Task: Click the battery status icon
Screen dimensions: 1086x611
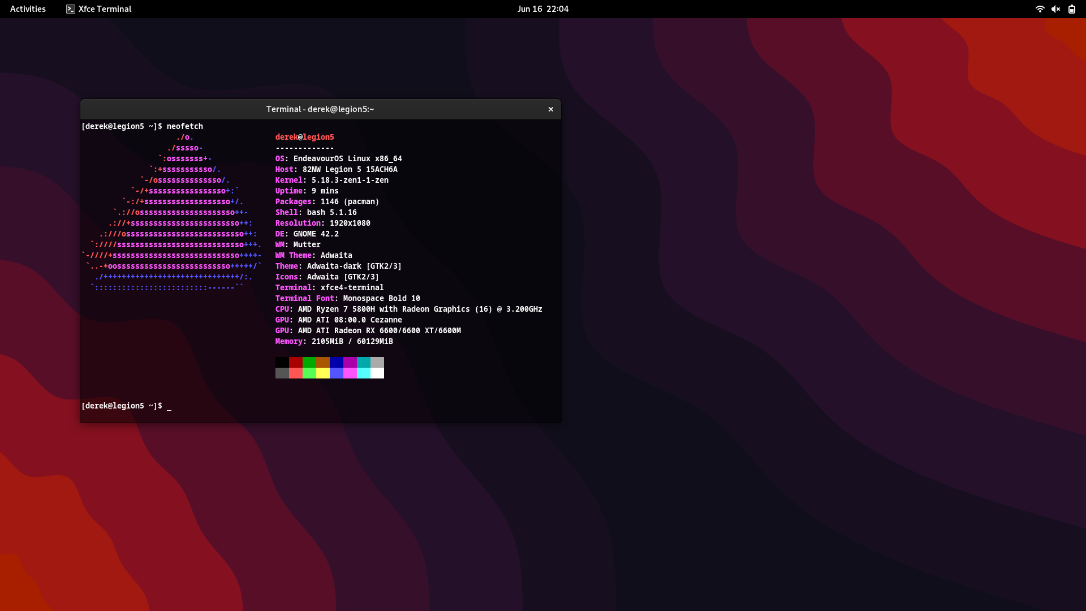Action: pos(1071,9)
